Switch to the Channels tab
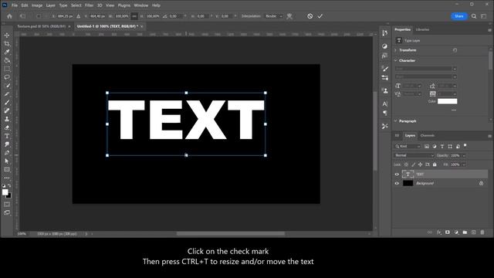 (428, 136)
